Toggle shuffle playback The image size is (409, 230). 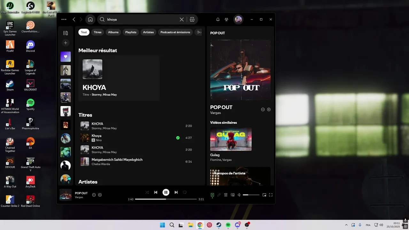[x=147, y=192]
